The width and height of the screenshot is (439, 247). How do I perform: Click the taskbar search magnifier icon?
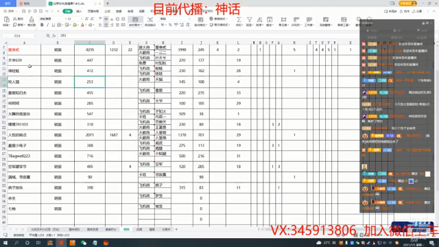tap(16, 242)
